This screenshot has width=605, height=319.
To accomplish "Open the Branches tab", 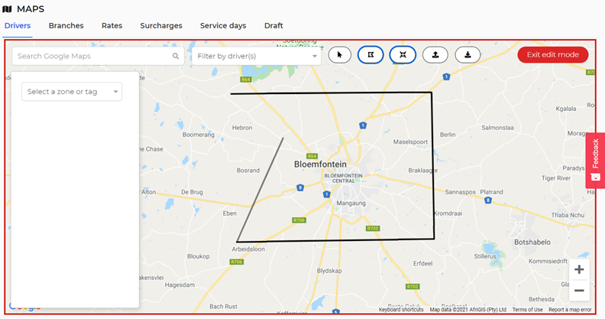I will 66,25.
